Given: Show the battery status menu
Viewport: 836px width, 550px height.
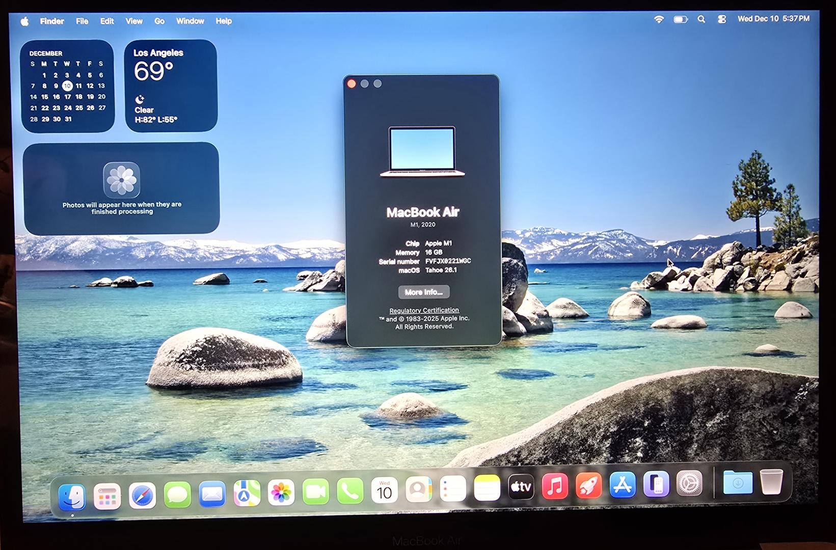Looking at the screenshot, I should [x=680, y=19].
